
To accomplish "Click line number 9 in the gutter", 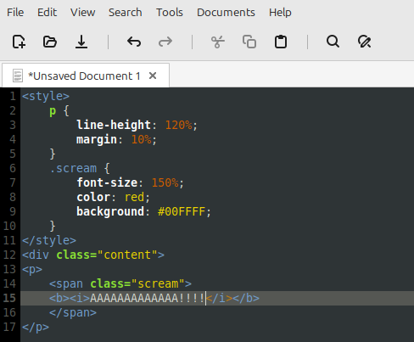I will pos(13,211).
